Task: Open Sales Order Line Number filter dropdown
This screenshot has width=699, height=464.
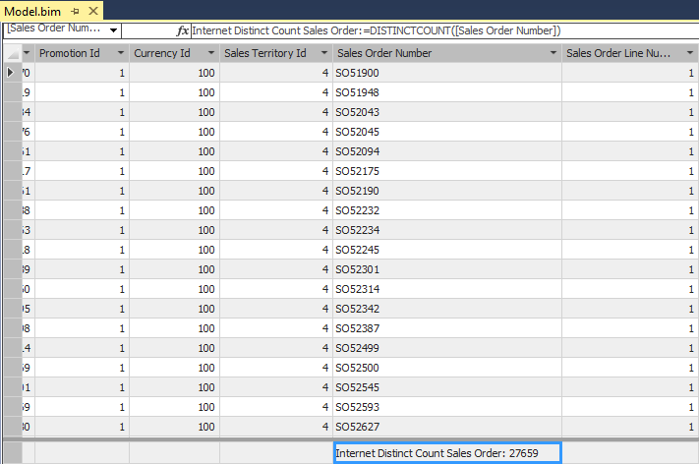Action: pos(690,53)
